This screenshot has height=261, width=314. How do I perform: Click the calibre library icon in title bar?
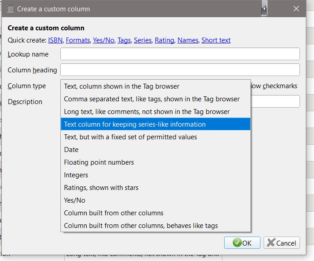click(x=10, y=9)
